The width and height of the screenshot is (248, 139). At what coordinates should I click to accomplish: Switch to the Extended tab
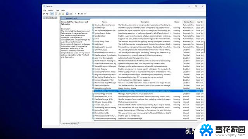tap(65, 124)
